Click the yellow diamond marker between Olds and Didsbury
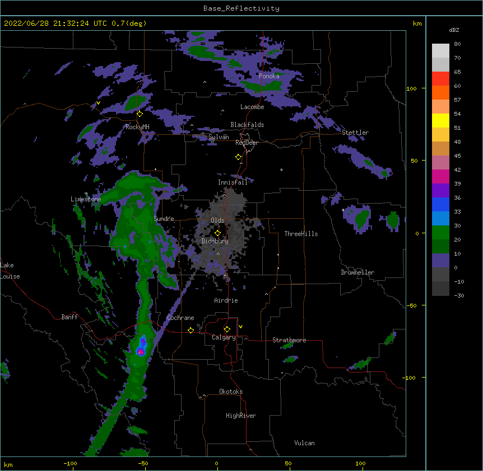 click(x=217, y=233)
